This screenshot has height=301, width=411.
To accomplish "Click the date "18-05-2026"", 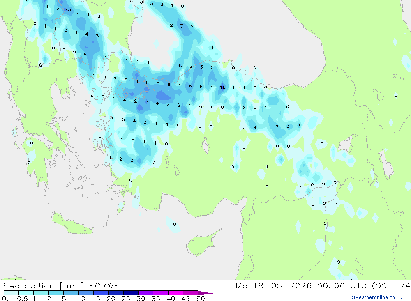I will coord(282,285).
